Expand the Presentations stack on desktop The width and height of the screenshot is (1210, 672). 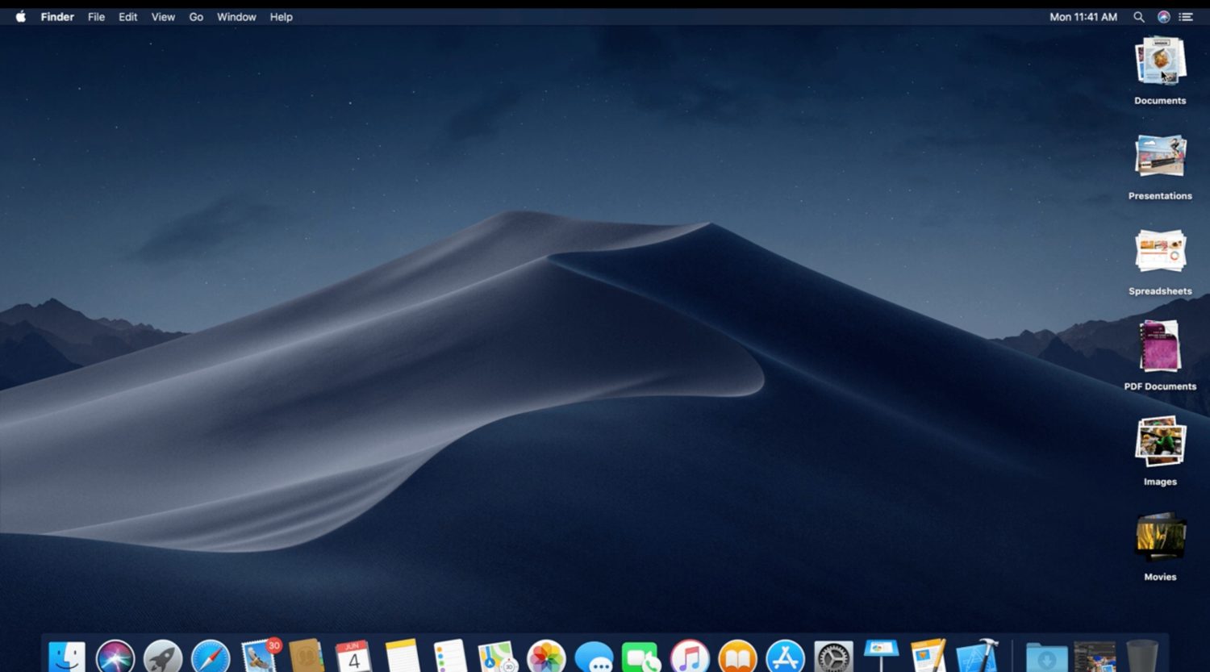(x=1160, y=157)
